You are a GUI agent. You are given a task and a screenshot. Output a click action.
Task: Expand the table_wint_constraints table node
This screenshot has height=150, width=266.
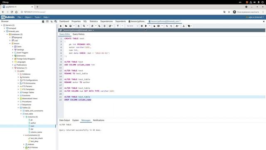coord(21,111)
